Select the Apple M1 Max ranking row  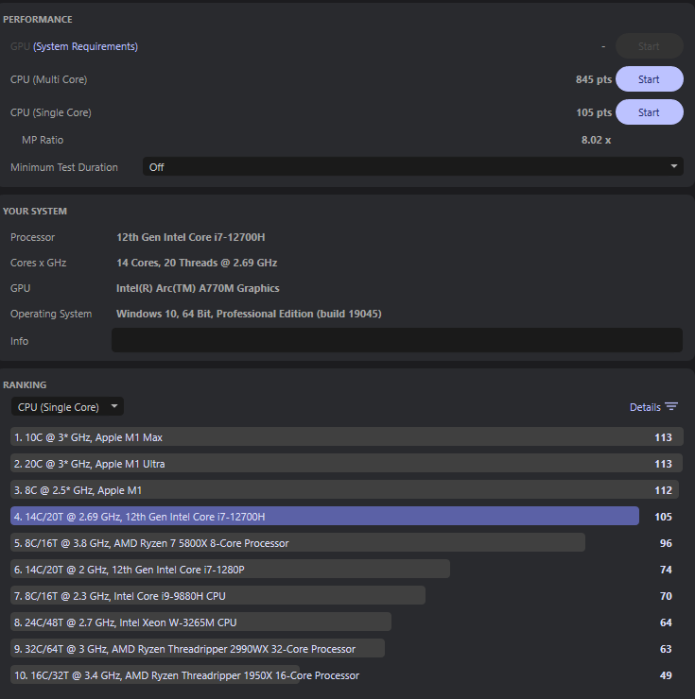(x=347, y=437)
